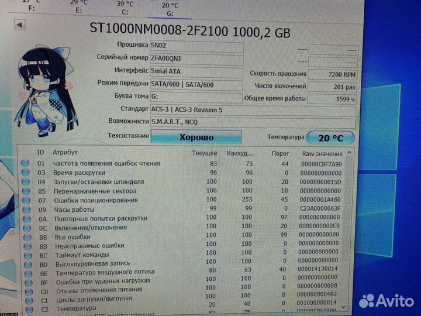This screenshot has height=316, width=421.
Task: Open drive E: tab
Action: (x=79, y=6)
